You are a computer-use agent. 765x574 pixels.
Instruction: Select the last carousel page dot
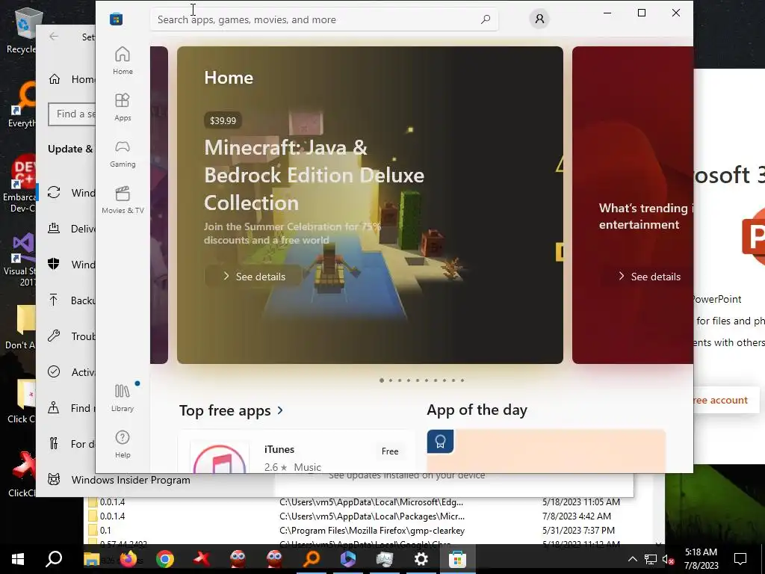tap(462, 380)
